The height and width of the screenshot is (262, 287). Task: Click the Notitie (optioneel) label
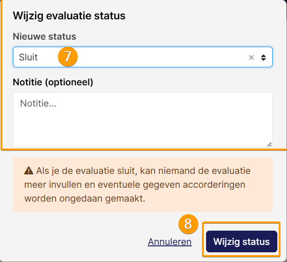[x=53, y=82]
